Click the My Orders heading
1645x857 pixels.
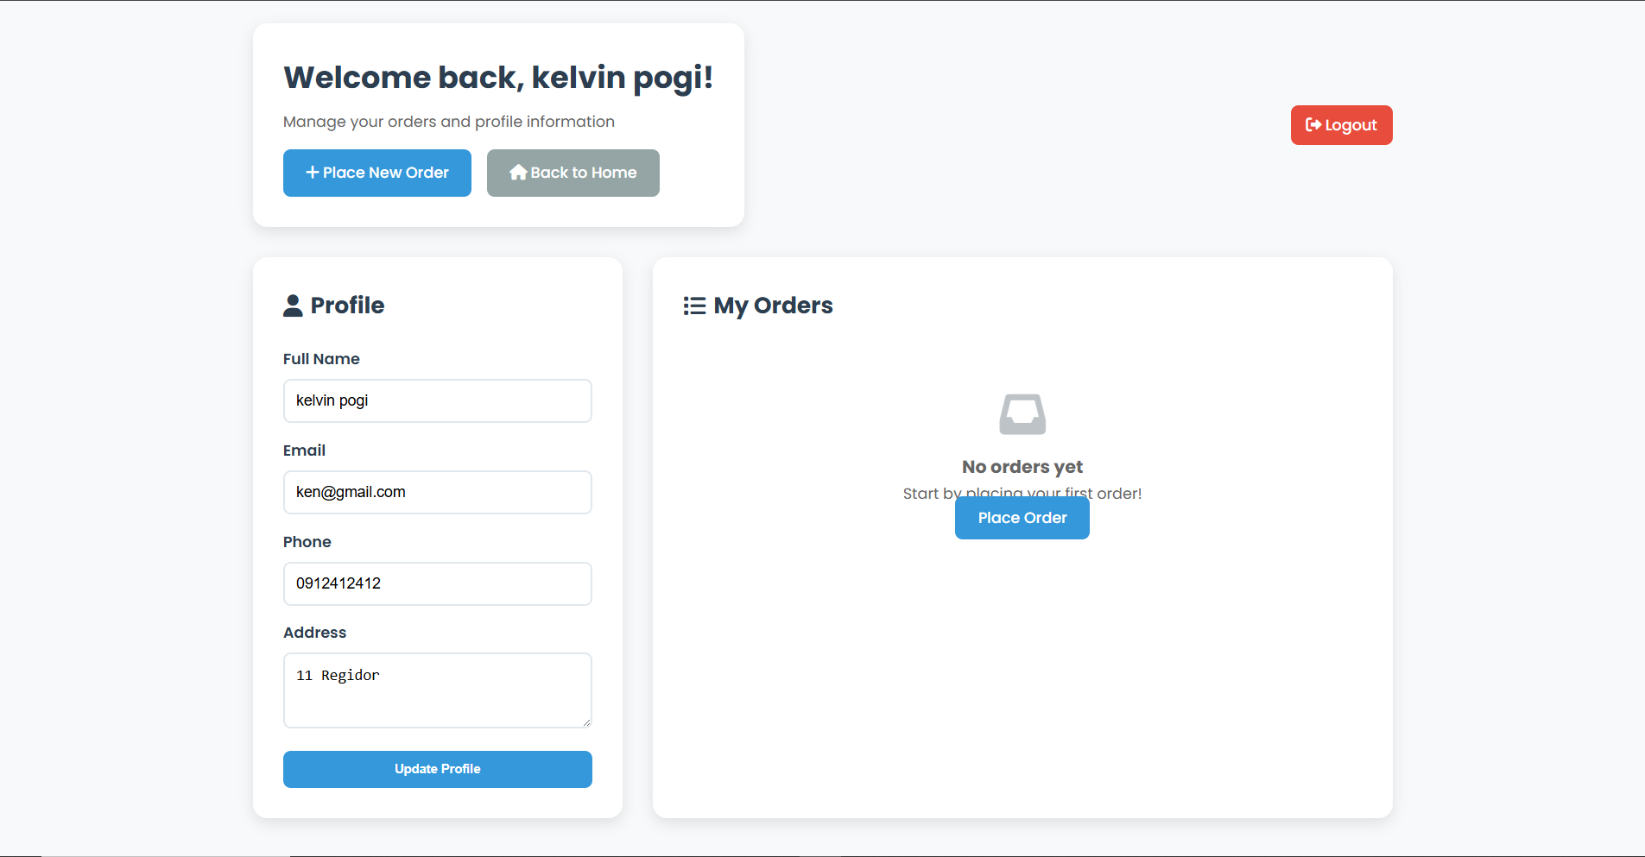[x=773, y=305]
